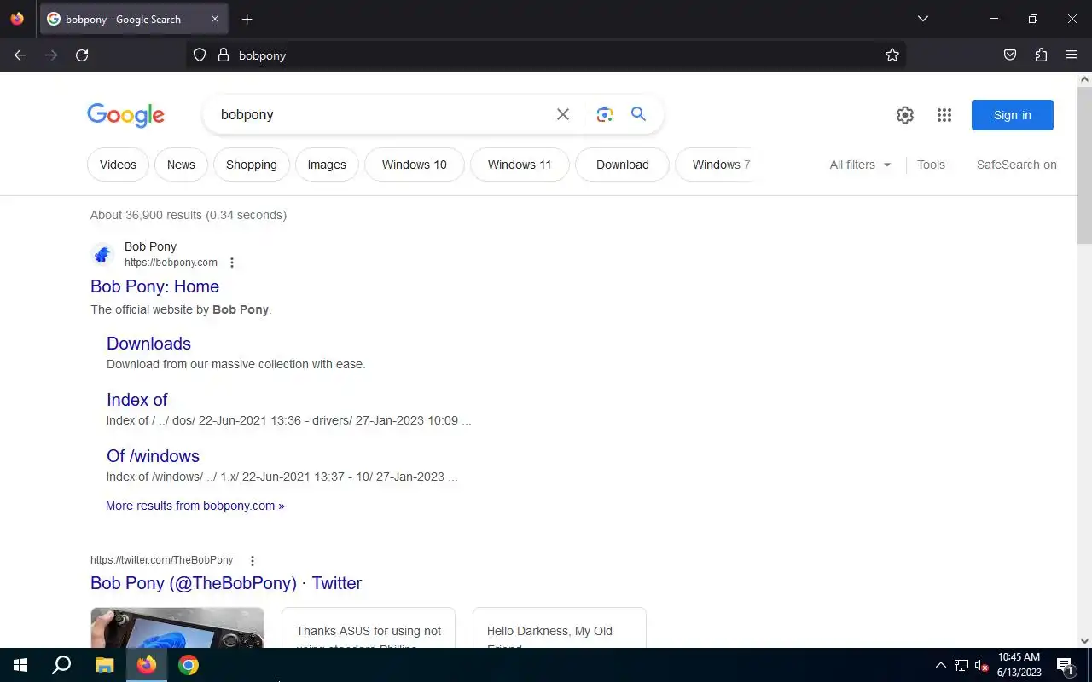
Task: Filter results by Videos
Action: click(x=118, y=165)
